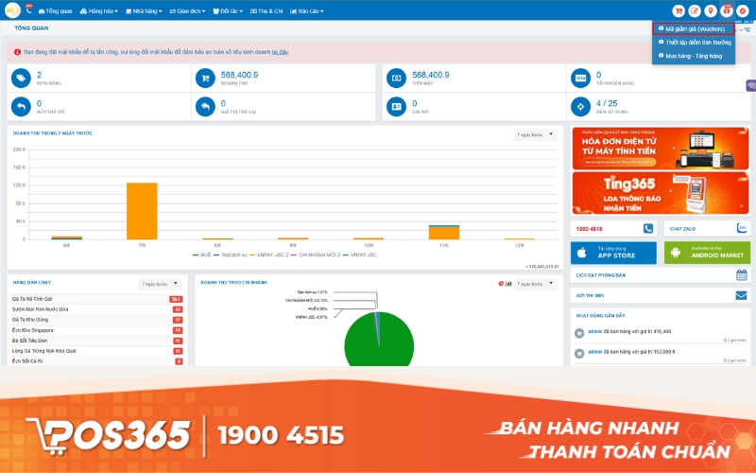Image resolution: width=756 pixels, height=473 pixels.
Task: Click the edit note icon in navbar
Action: (x=695, y=11)
